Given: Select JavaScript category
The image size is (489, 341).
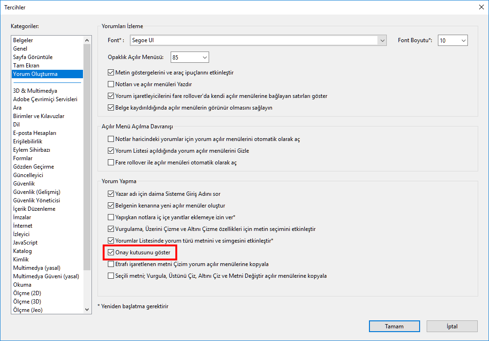Looking at the screenshot, I should coord(47,242).
